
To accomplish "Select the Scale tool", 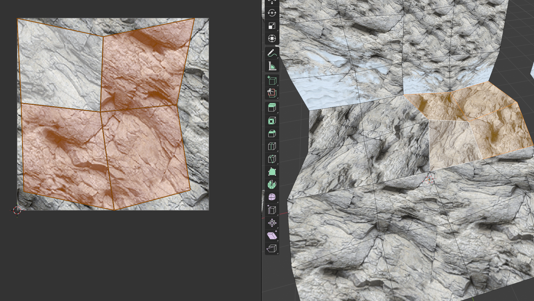I will [x=272, y=26].
